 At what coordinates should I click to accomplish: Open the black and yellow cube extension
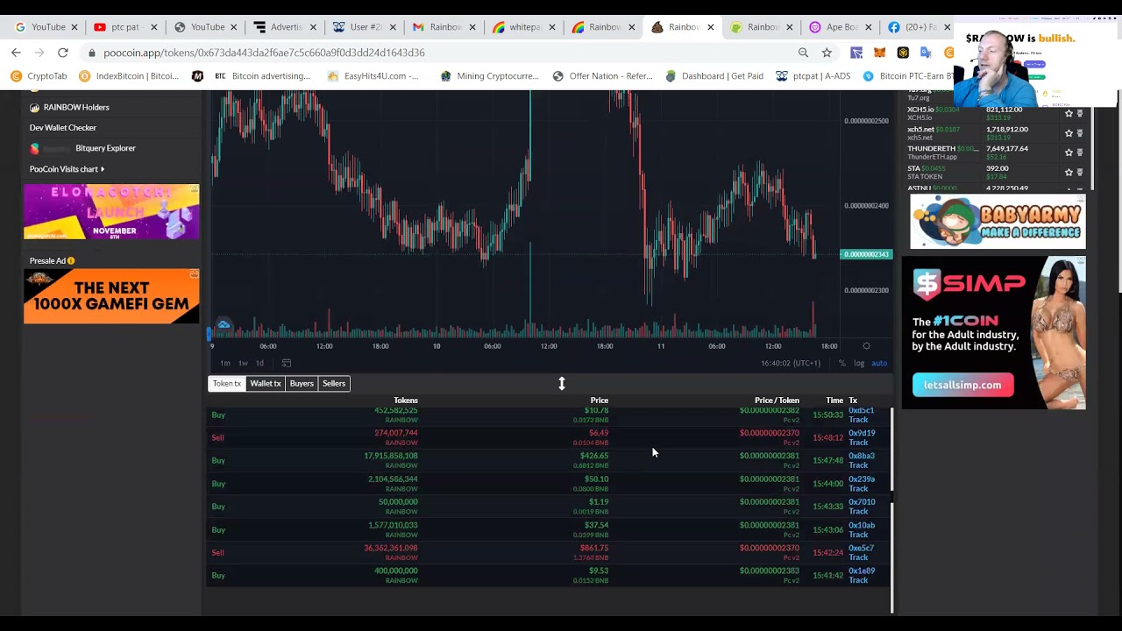903,53
